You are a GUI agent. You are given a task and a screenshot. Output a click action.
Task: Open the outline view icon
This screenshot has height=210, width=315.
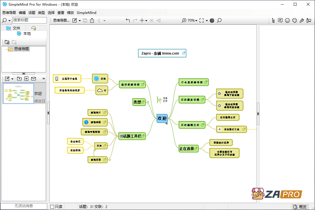273,20
